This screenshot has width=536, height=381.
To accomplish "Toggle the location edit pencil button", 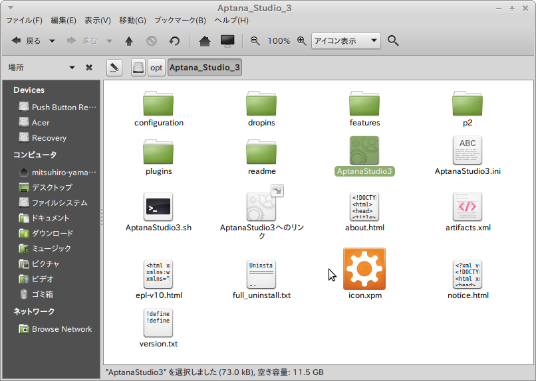I will coord(114,68).
